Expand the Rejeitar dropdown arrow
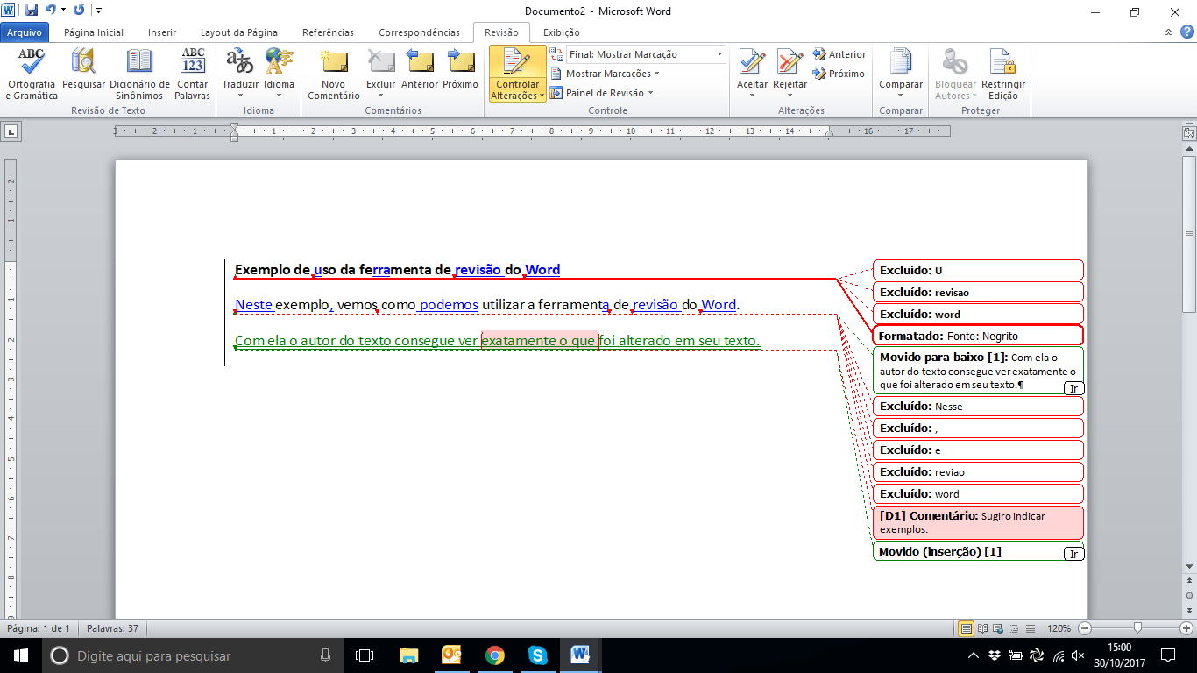Viewport: 1197px width, 673px height. coord(790,96)
